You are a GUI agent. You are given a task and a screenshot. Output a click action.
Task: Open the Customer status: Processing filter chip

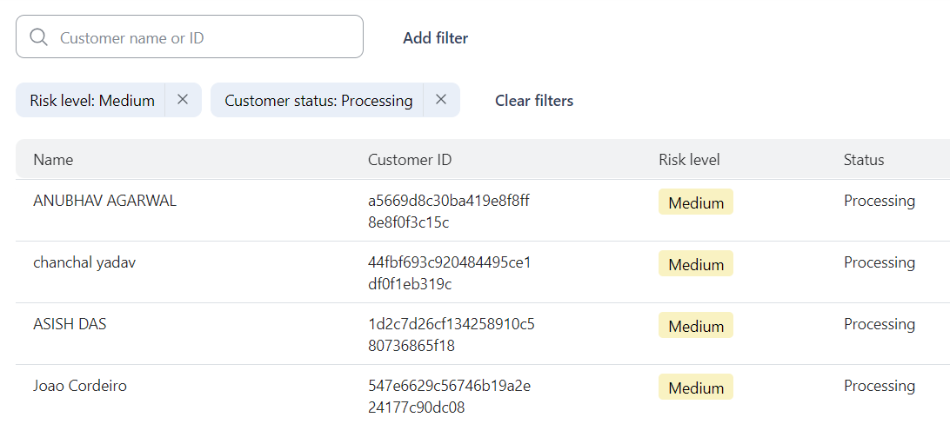(x=318, y=101)
